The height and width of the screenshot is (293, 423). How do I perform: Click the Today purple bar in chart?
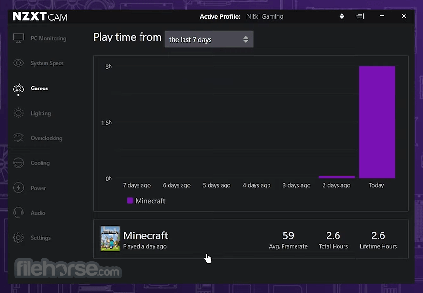pyautogui.click(x=377, y=122)
